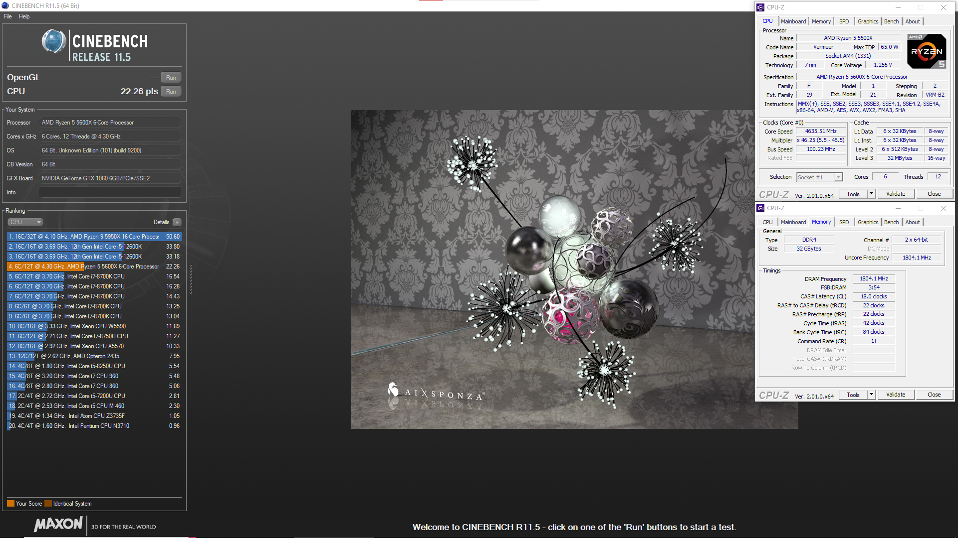
Task: Open the Socket #1 selection dropdown
Action: [x=819, y=177]
